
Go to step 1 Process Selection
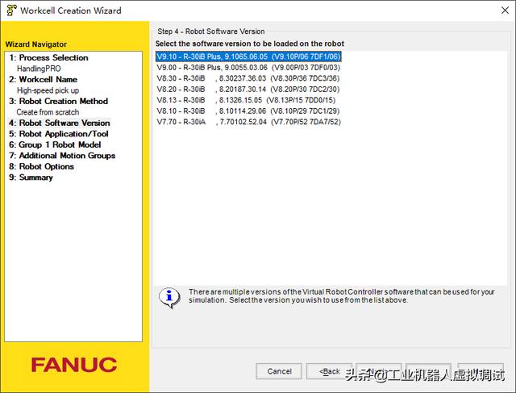point(48,57)
